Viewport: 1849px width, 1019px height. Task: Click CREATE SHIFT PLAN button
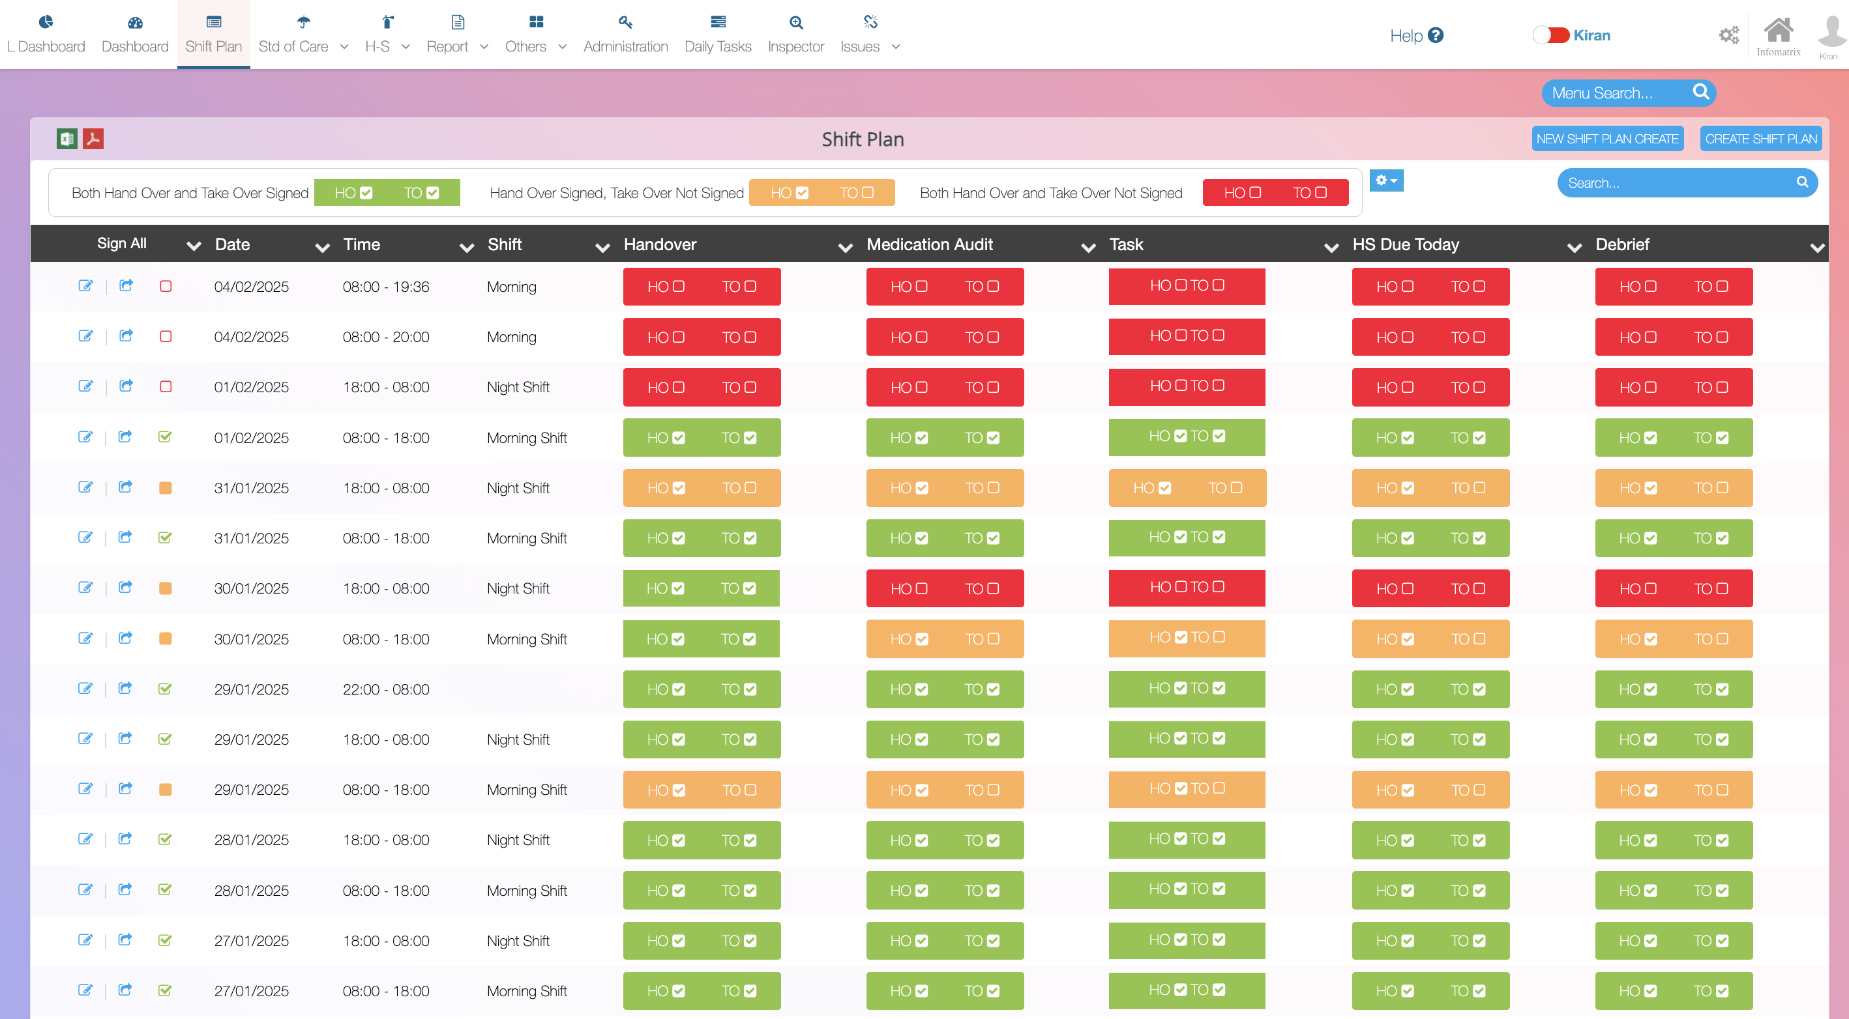click(1761, 138)
